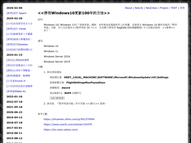Click the registry download button under 8e94

pyautogui.click(x=57, y=98)
